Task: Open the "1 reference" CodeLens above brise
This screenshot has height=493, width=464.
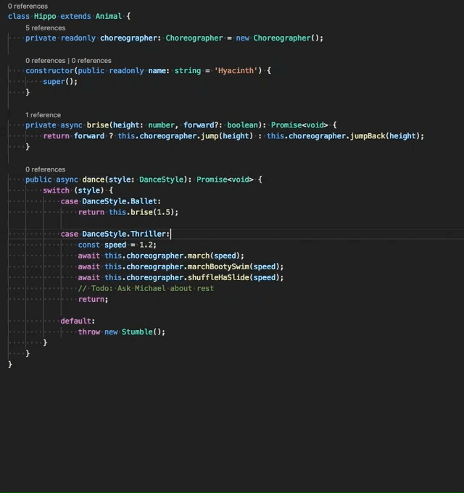Action: tap(43, 115)
